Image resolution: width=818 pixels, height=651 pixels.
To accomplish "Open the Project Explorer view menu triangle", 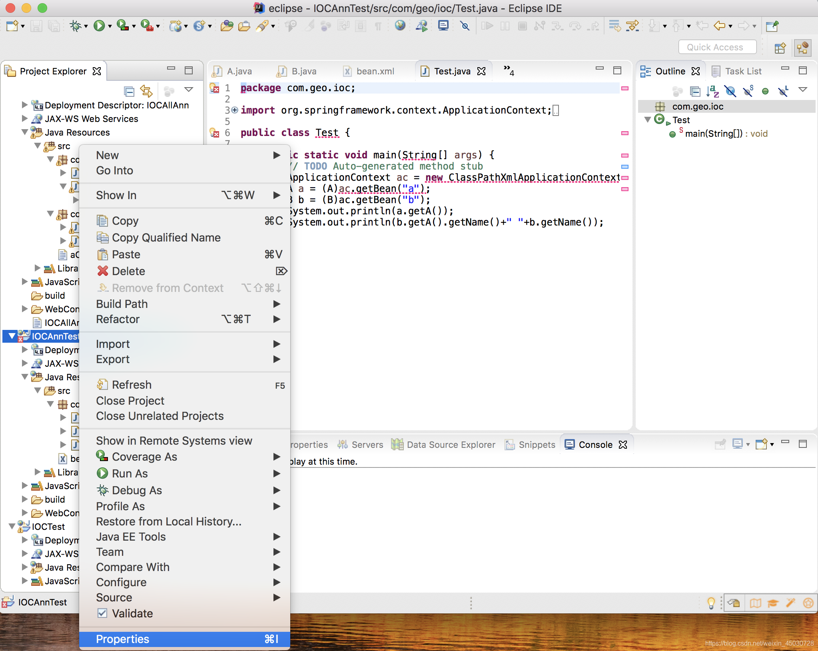I will 189,89.
